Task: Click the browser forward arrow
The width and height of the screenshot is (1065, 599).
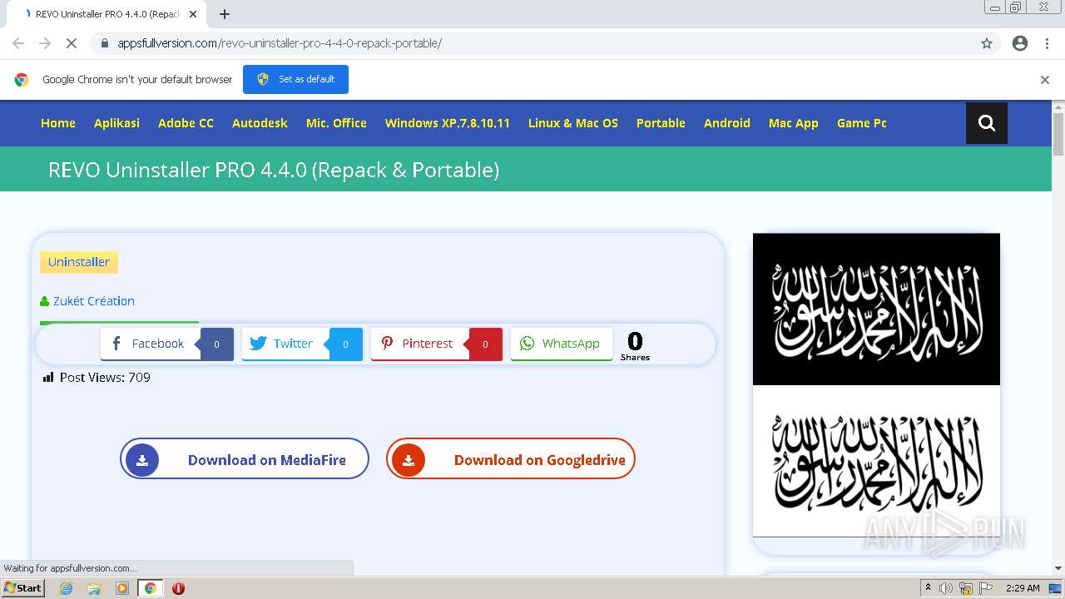Action: click(45, 43)
